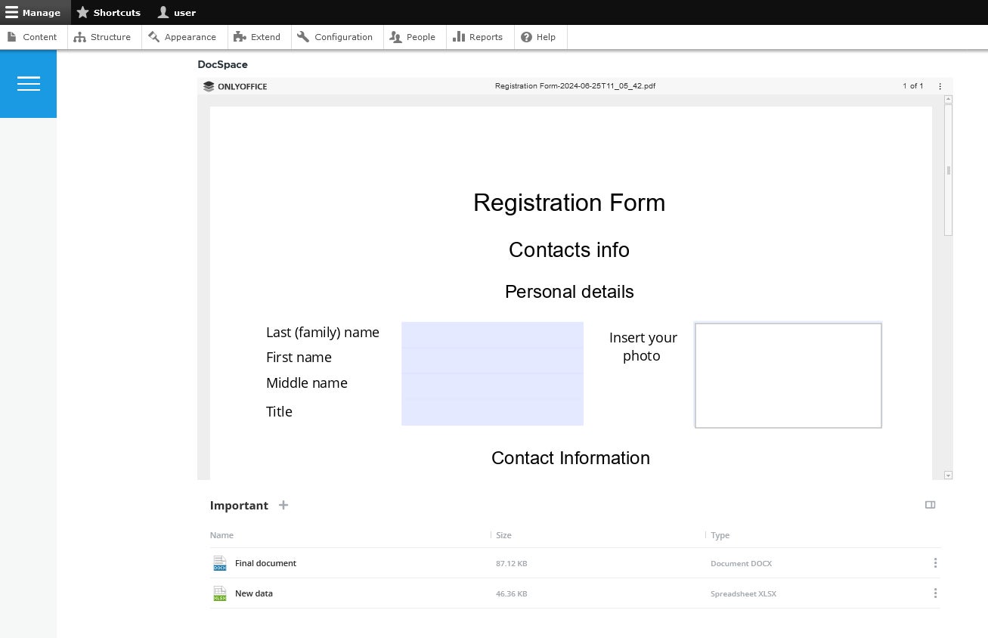Open the Shortcuts star menu
Viewport: 988px width, 638px height.
(x=109, y=12)
